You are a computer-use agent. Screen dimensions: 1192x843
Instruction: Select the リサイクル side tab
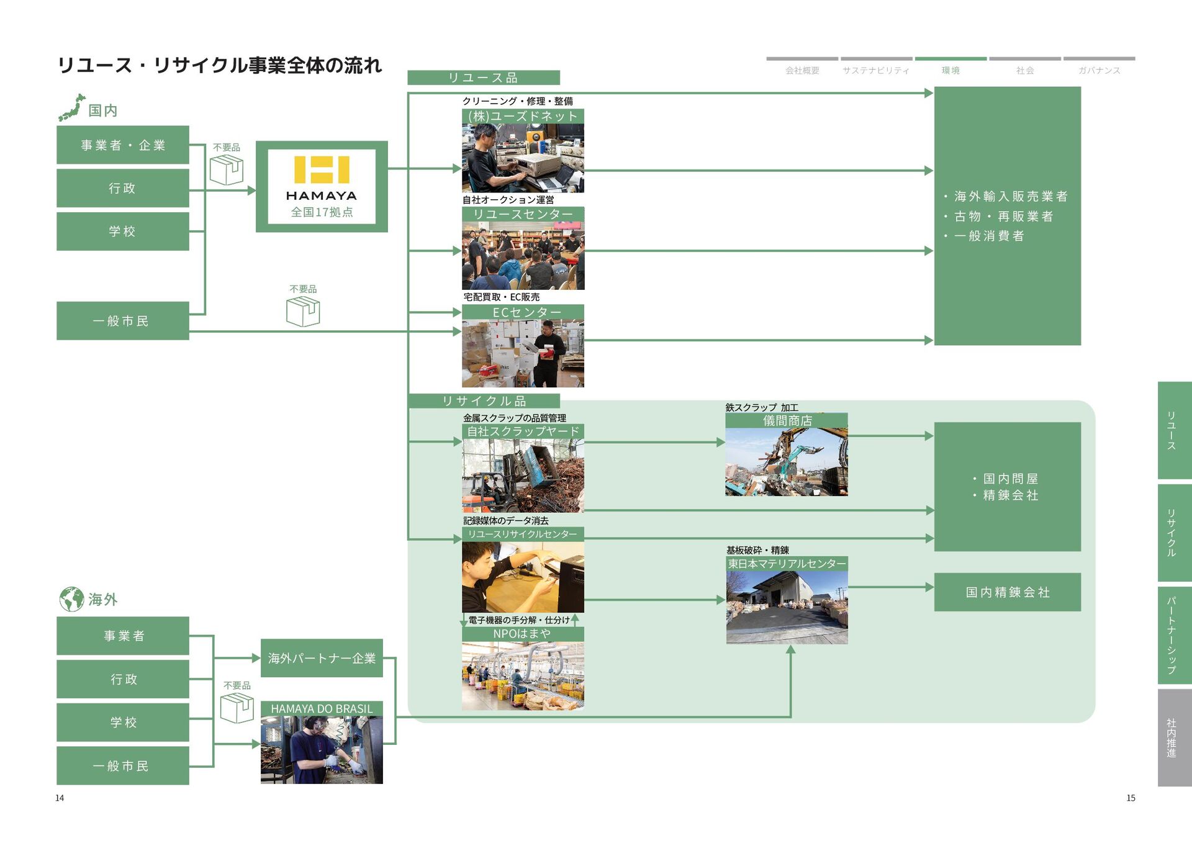point(1173,533)
